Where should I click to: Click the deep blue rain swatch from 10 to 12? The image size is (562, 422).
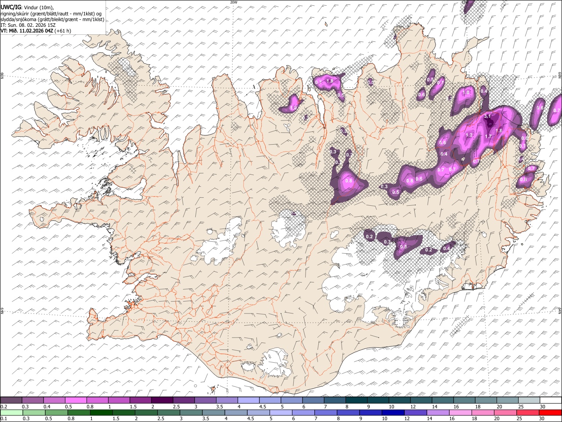pyautogui.click(x=393, y=412)
